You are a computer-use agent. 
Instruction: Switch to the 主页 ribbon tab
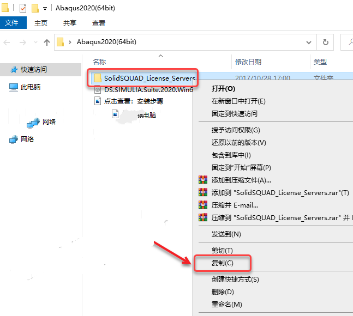(41, 23)
